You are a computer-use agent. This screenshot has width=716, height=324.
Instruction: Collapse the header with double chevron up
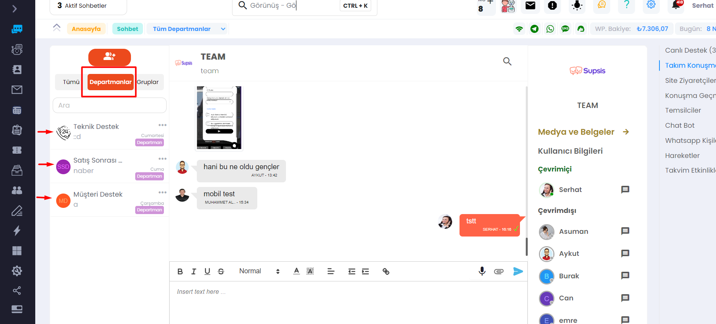coord(57,27)
